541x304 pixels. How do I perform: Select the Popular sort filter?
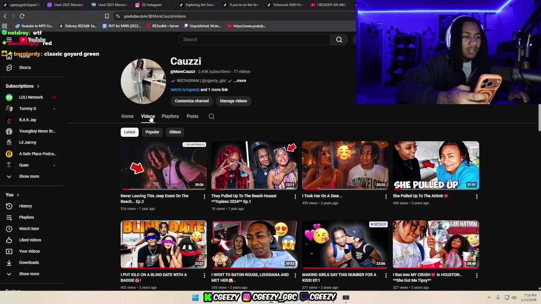point(152,132)
